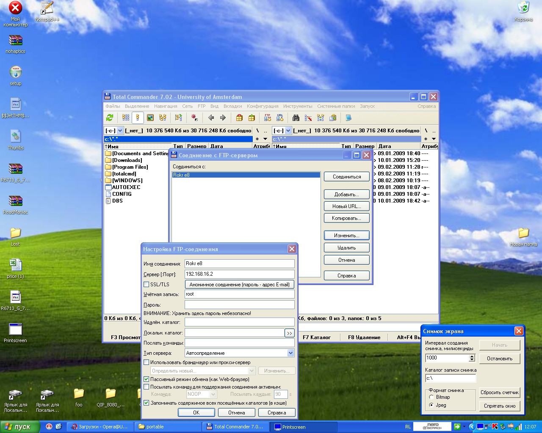This screenshot has height=433, width=542.
Task: Open right panel drive [-c-] dropdown
Action: (x=288, y=131)
